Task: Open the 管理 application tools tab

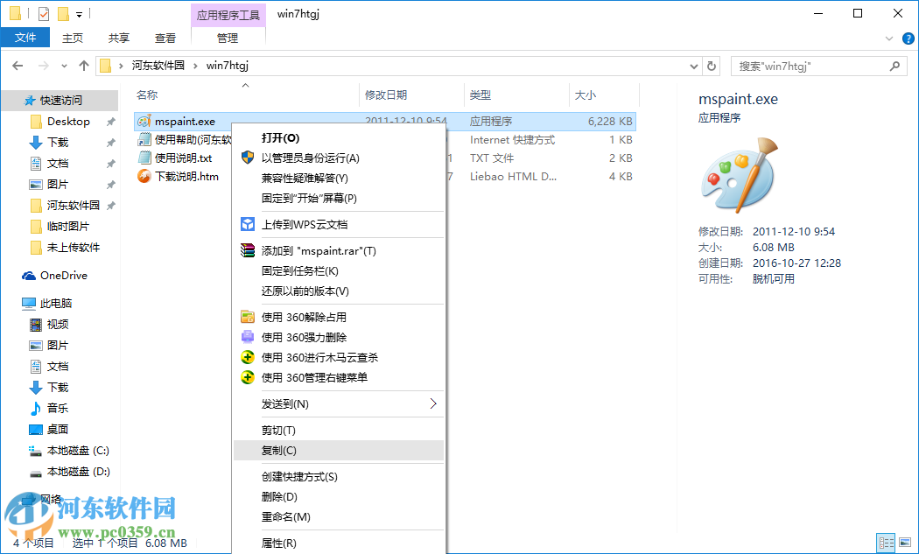Action: click(x=228, y=38)
